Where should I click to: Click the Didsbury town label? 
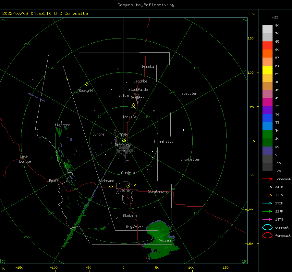pyautogui.click(x=123, y=145)
